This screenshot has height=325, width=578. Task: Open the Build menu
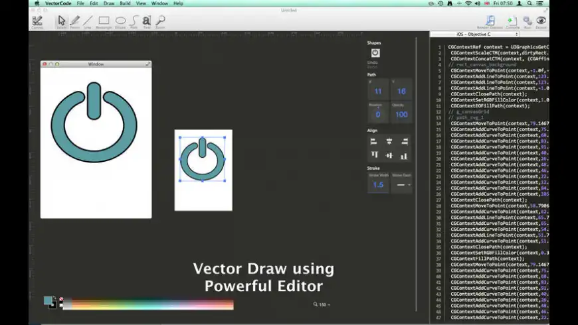tap(125, 3)
